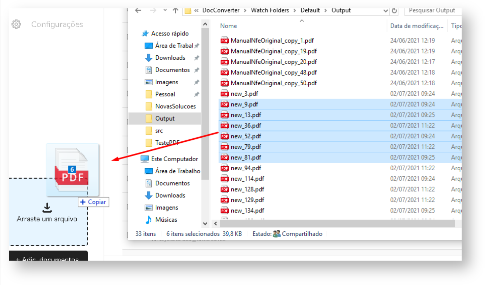Open the src folder in sidebar

[154, 131]
